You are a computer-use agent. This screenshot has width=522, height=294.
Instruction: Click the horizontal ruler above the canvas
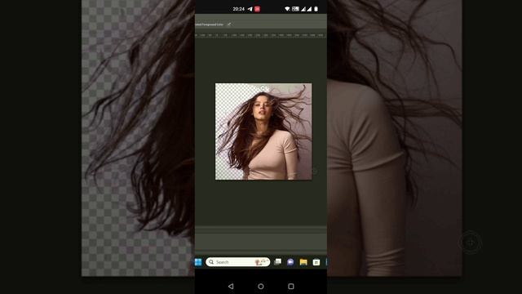tap(261, 35)
